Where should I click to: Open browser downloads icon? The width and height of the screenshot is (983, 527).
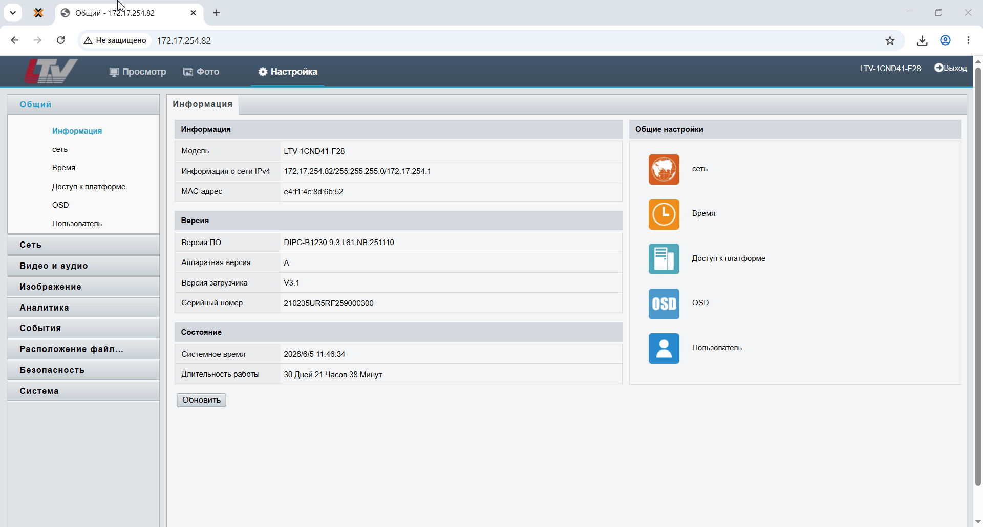(922, 40)
